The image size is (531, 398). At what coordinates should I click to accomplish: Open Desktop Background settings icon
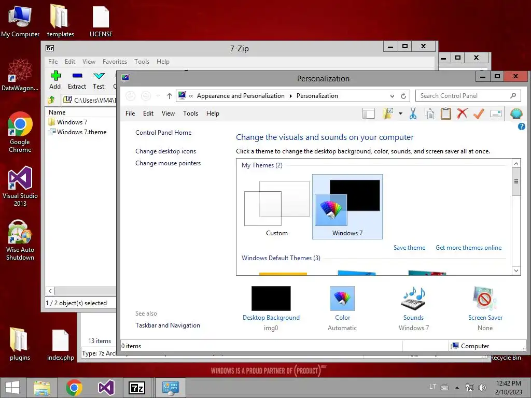[x=271, y=298]
